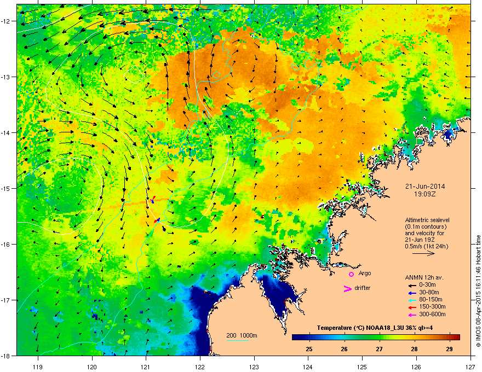Image resolution: width=482 pixels, height=372 pixels.
Task: Click the green middle of the temperature color bar
Action: pos(376,338)
